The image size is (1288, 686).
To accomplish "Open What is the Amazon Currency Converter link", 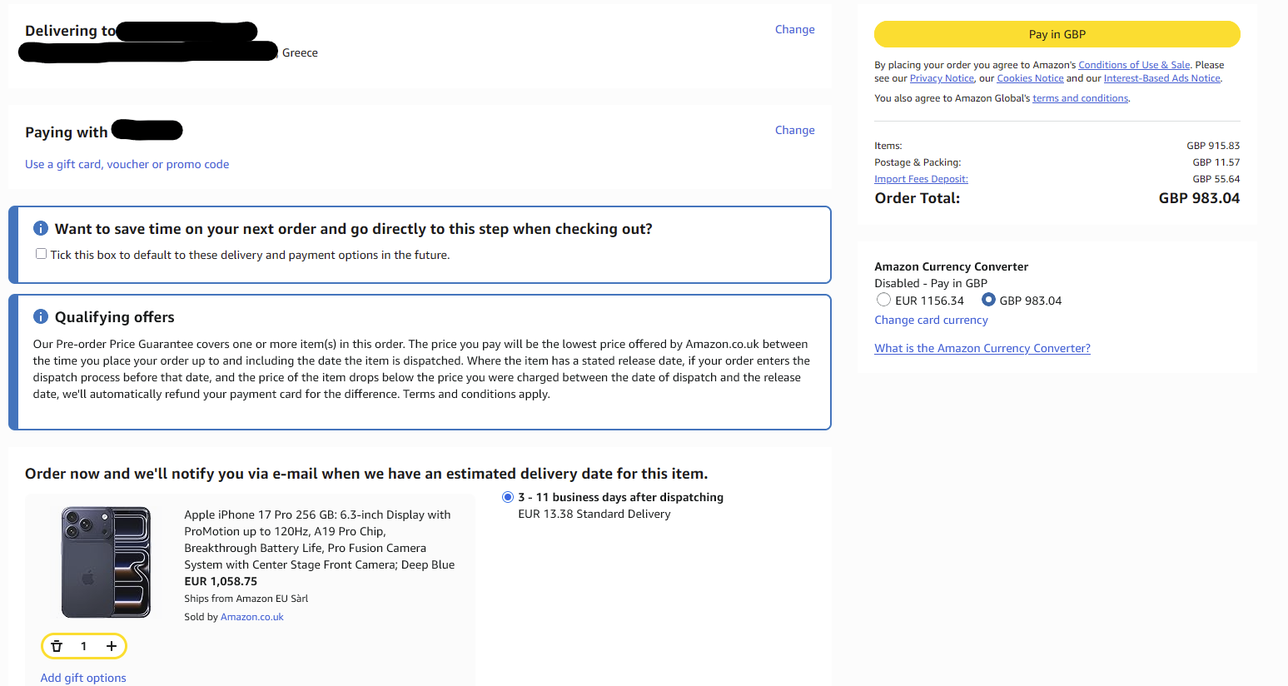I will (982, 348).
